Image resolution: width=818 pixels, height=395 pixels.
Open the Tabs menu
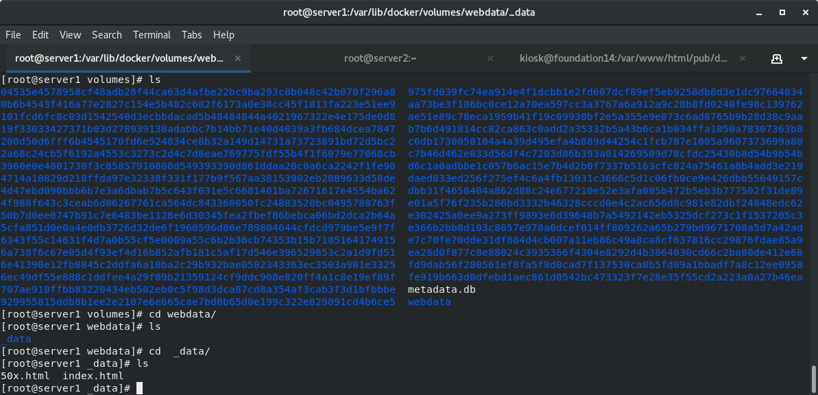(192, 35)
